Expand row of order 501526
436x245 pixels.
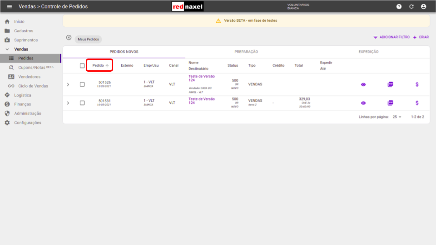[68, 84]
